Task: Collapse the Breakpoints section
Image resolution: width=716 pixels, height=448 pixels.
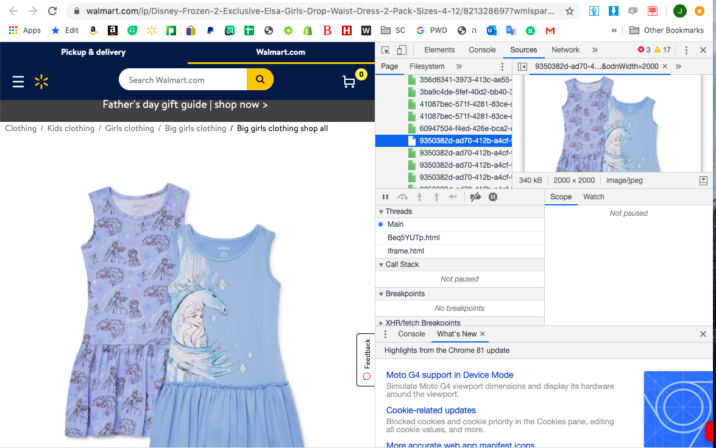Action: (381, 294)
